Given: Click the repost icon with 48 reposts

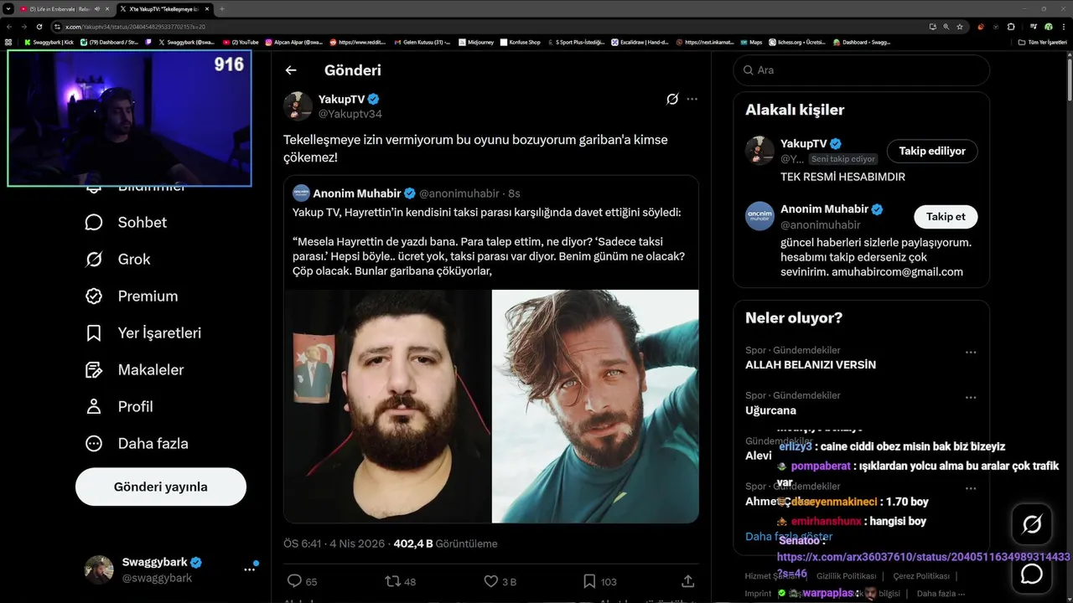Looking at the screenshot, I should (391, 581).
